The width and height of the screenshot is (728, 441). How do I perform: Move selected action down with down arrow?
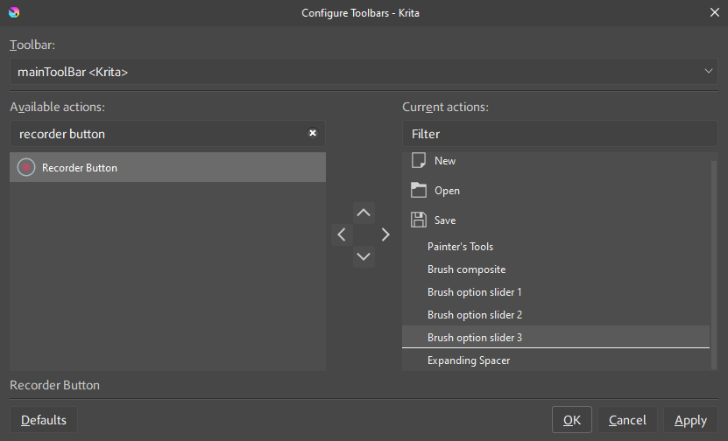[x=364, y=256]
